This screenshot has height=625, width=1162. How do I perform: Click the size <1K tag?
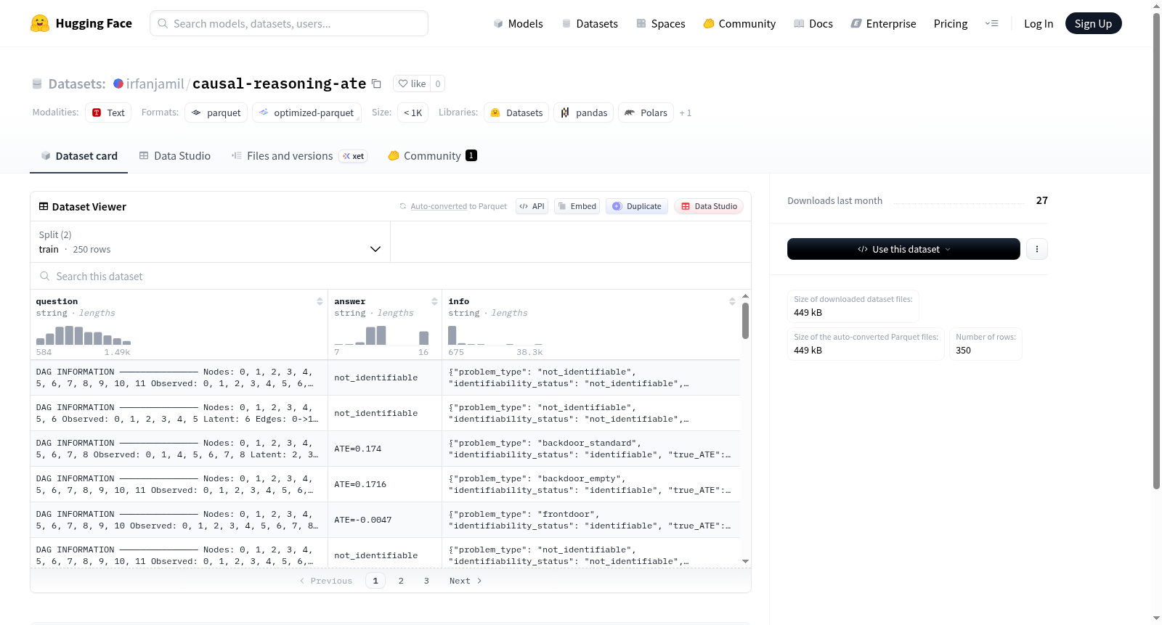click(x=413, y=113)
